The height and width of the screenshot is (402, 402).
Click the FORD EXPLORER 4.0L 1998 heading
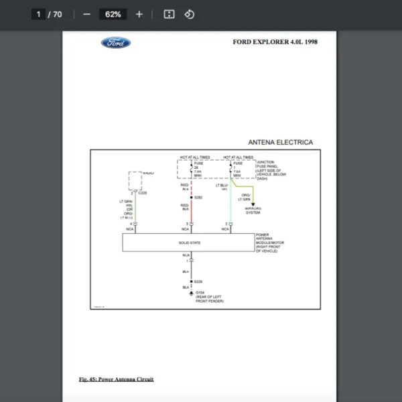pos(275,42)
